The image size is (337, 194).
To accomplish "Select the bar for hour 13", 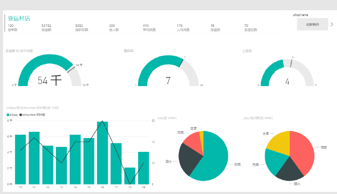I will pyautogui.click(x=62, y=165).
